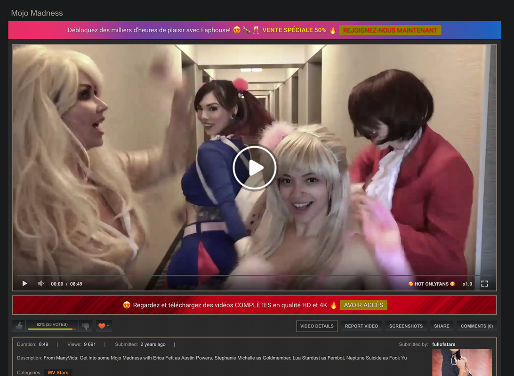Click the Duration 8:49 text
The image size is (514, 376).
[x=32, y=344]
